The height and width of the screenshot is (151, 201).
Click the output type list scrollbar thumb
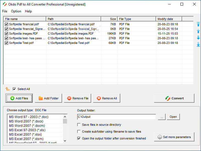coord(65,121)
